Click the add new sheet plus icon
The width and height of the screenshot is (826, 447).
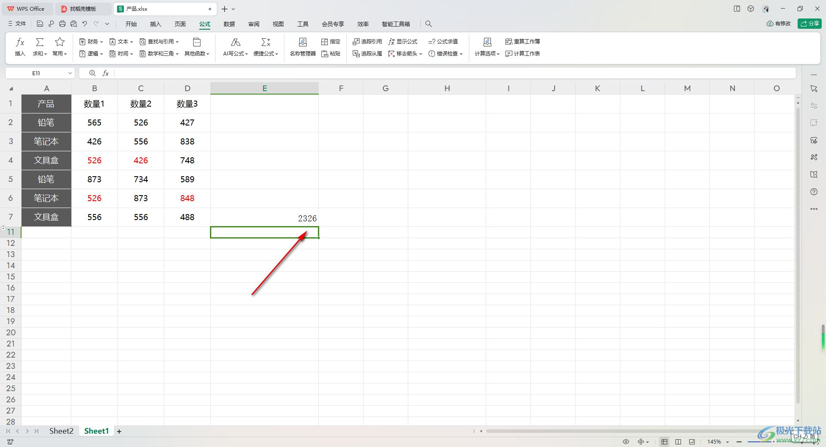(119, 431)
